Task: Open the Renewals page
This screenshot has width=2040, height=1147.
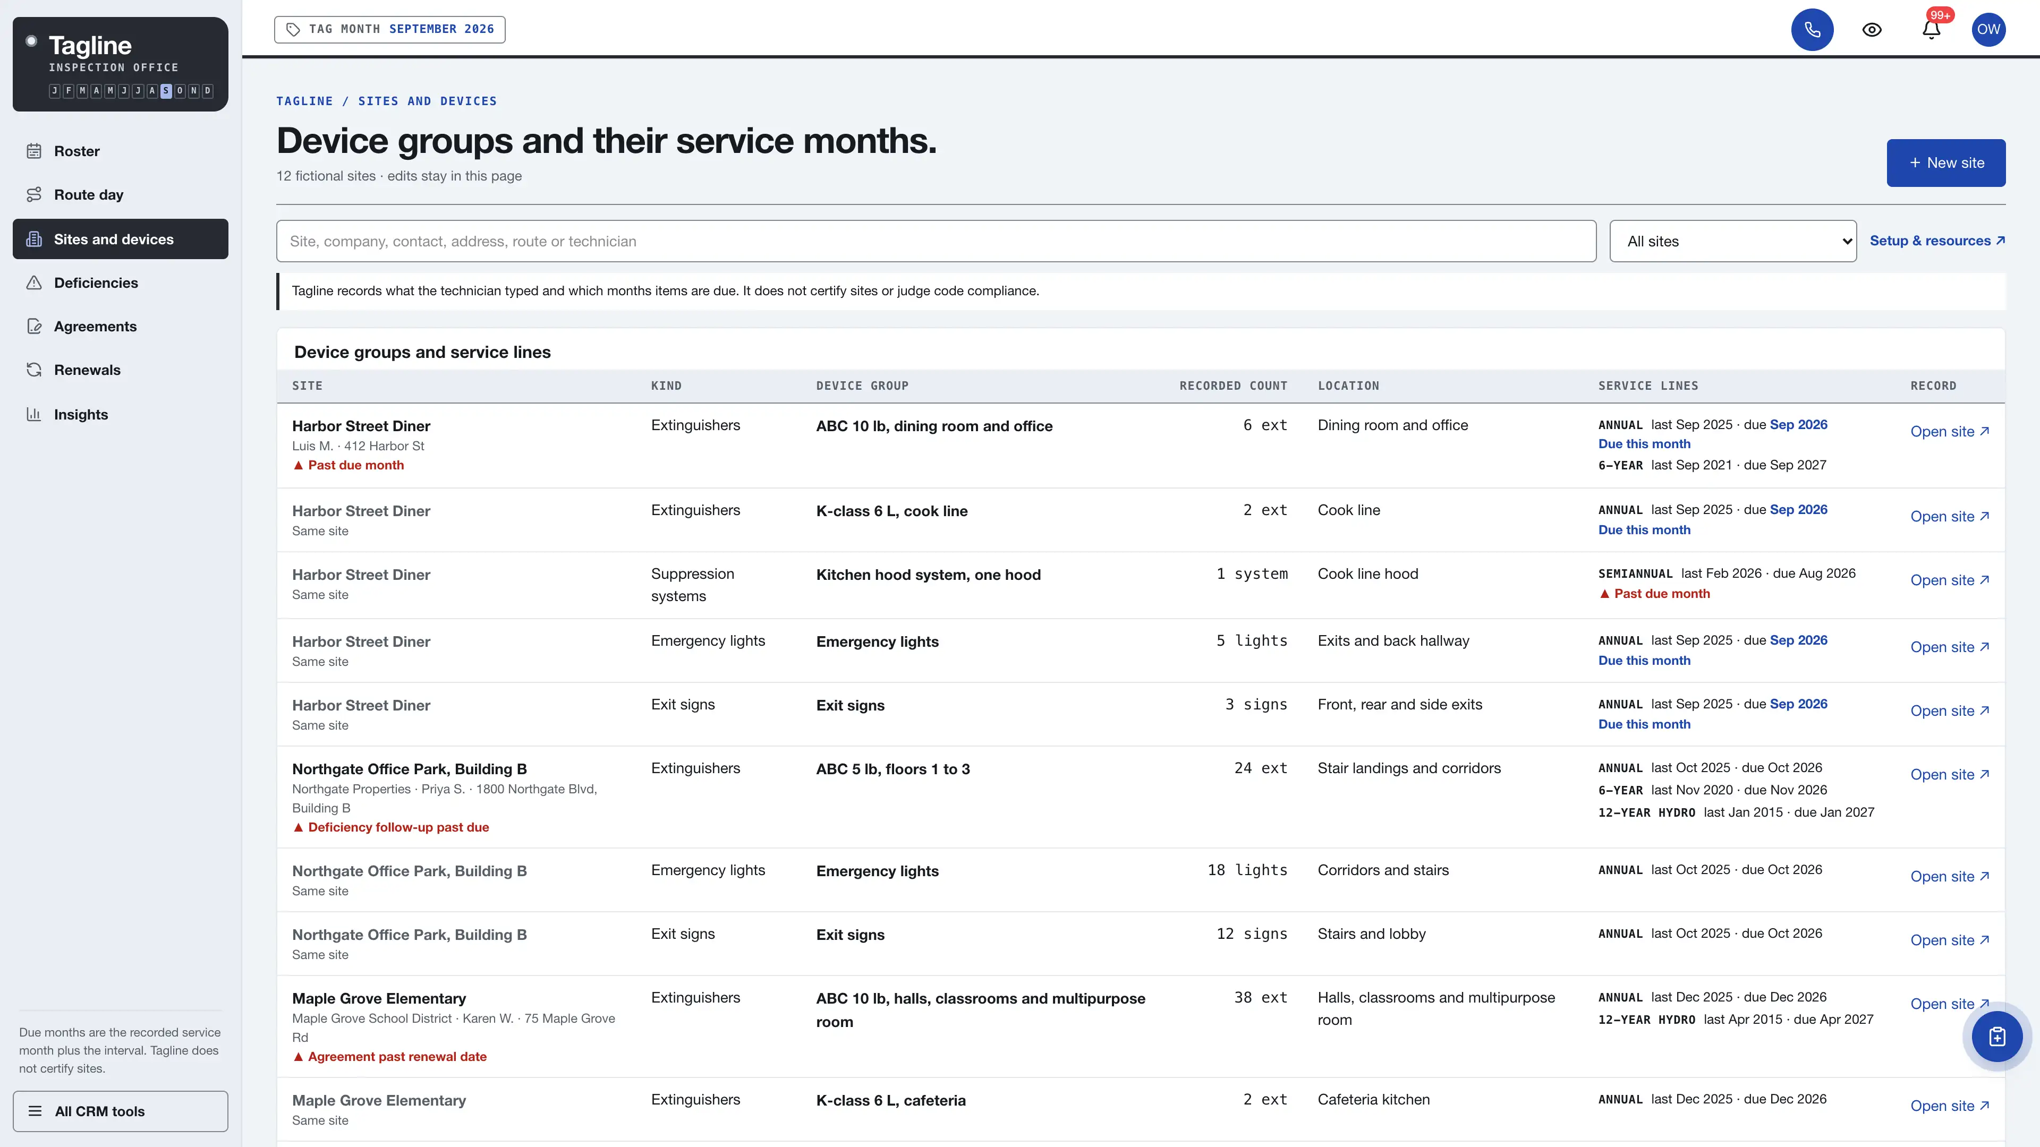Action: pos(121,370)
